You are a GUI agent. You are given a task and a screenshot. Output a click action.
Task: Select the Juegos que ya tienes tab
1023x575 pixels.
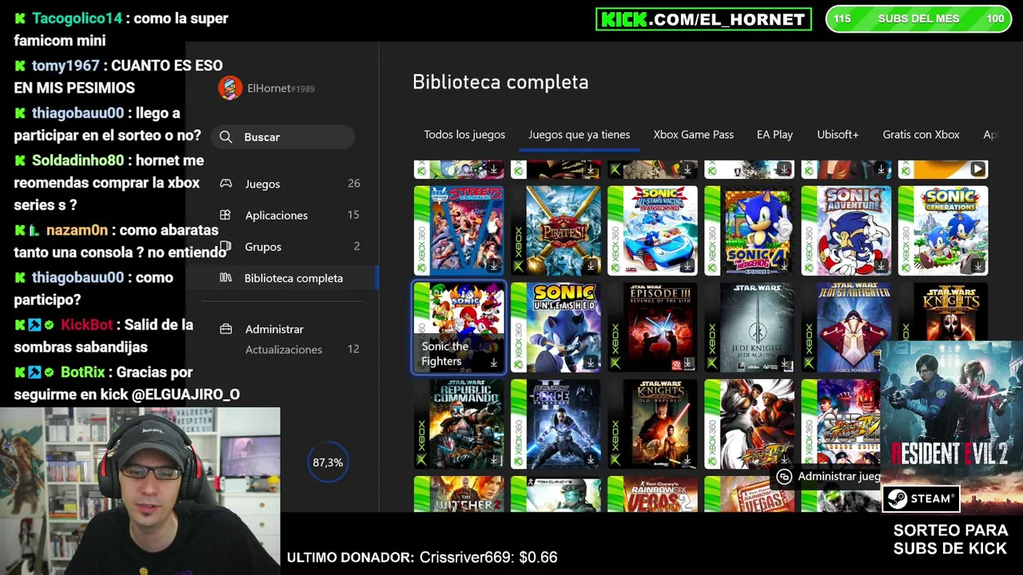click(x=579, y=134)
